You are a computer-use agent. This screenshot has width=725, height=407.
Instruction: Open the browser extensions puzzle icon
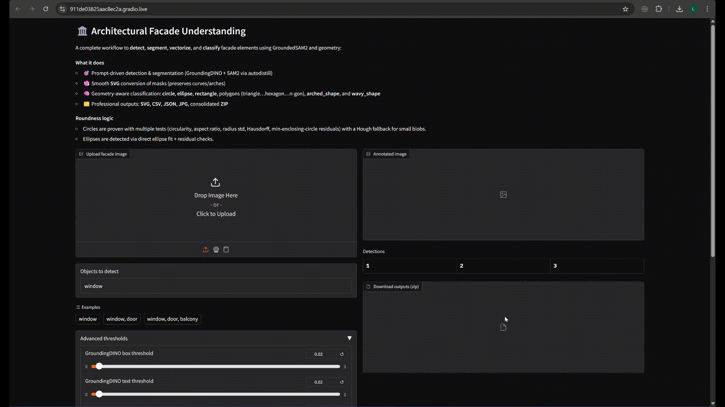(659, 9)
